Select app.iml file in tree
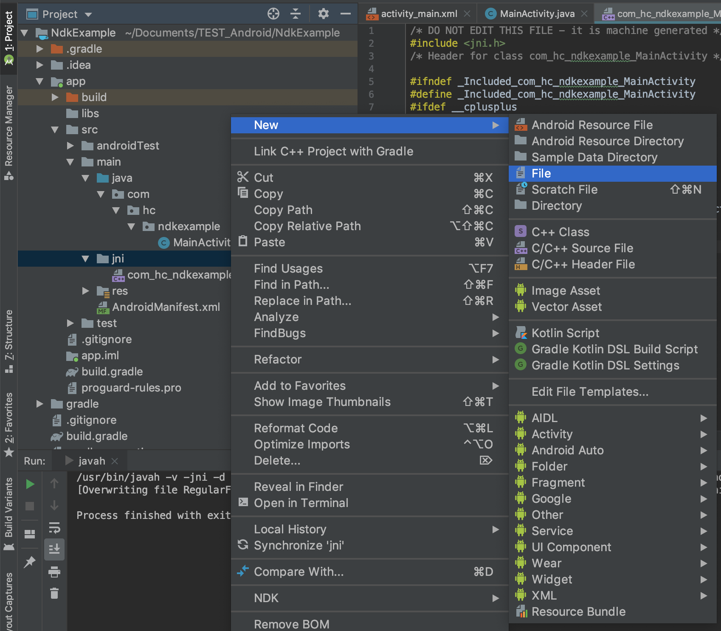The width and height of the screenshot is (721, 631). tap(100, 355)
